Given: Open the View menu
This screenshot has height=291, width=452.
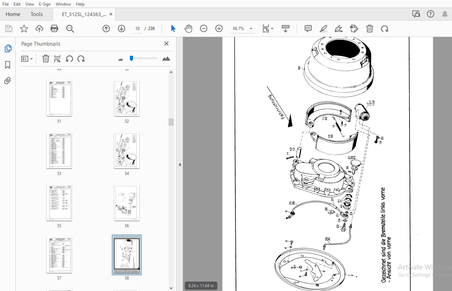Looking at the screenshot, I should point(30,4).
